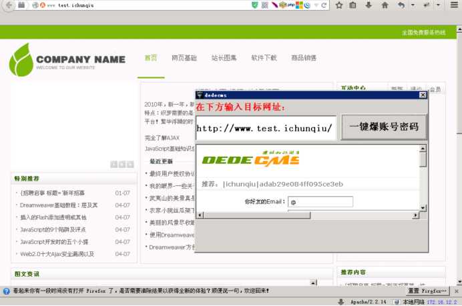
Task: Click the browser back arrow button
Action: (9, 5)
